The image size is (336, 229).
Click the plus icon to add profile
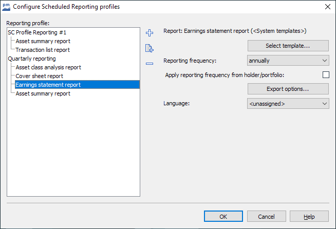pyautogui.click(x=150, y=33)
